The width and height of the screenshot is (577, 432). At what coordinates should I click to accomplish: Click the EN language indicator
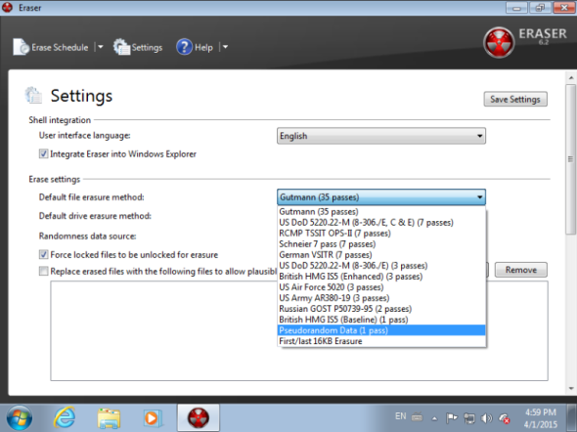pyautogui.click(x=400, y=416)
